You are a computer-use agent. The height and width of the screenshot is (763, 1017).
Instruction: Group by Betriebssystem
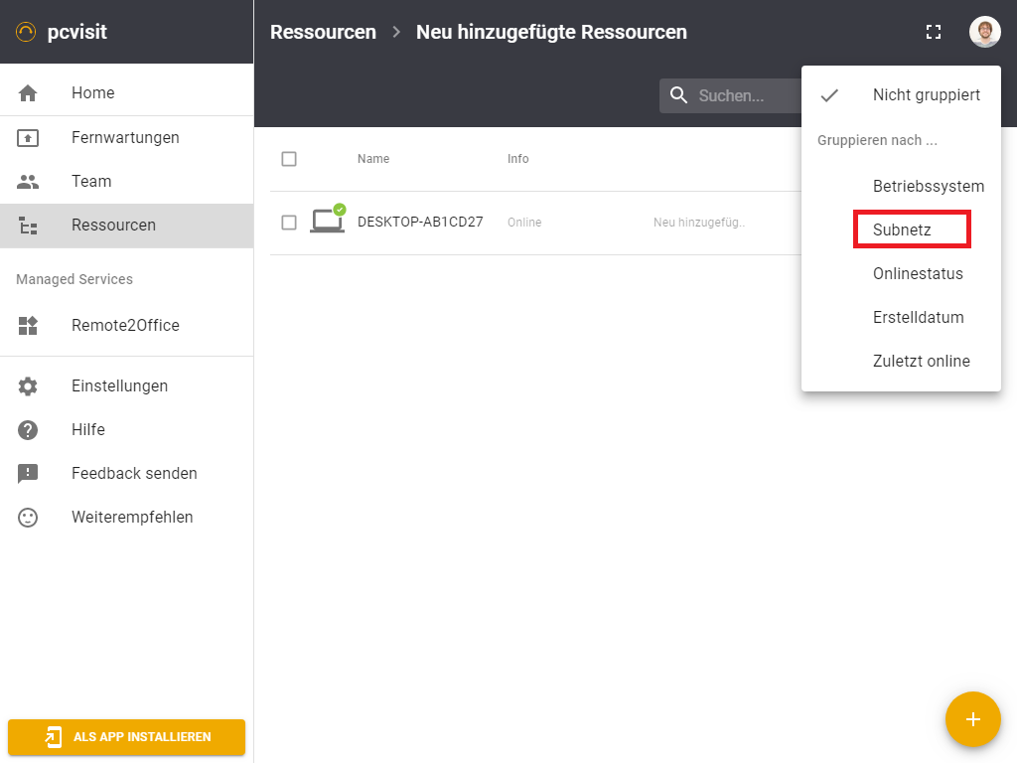click(928, 187)
